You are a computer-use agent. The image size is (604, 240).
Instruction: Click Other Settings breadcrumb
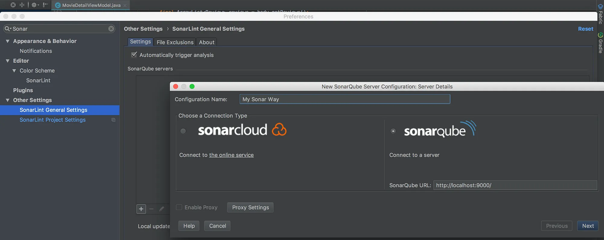tap(143, 29)
